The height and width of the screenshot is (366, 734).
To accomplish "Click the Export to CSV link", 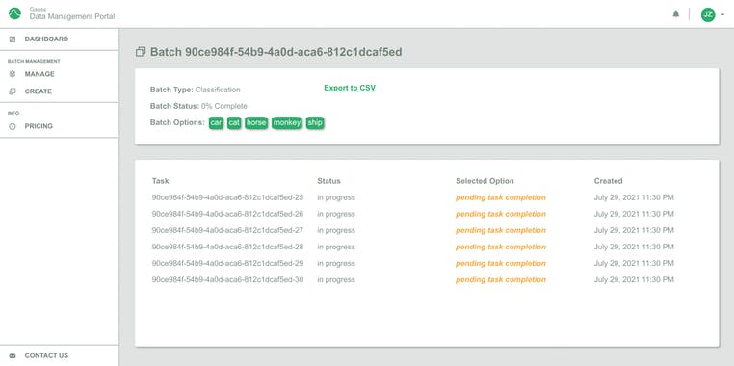I will tap(350, 88).
